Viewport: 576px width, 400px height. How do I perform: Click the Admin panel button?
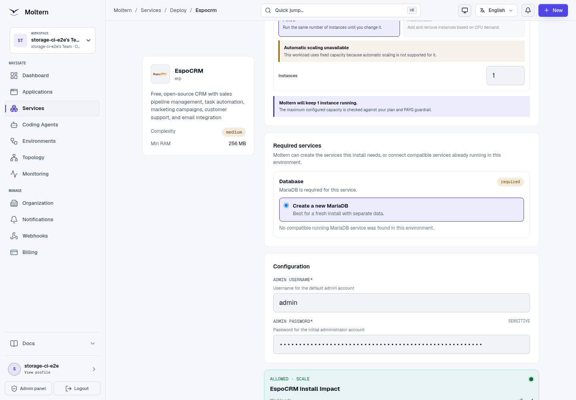point(28,388)
